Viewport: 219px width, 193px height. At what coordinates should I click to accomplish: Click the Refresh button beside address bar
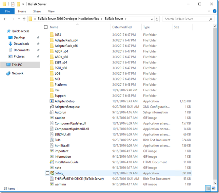[x=157, y=19]
